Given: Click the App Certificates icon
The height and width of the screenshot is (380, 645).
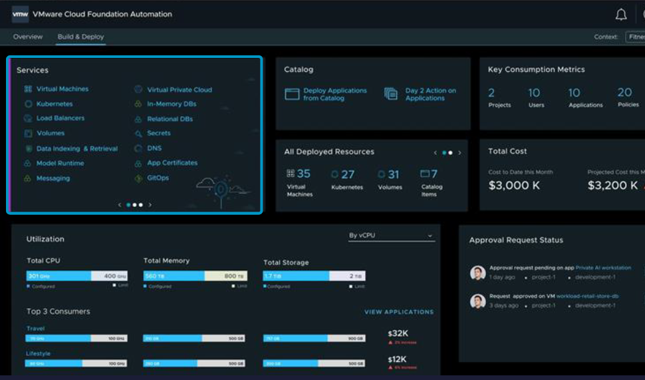Looking at the screenshot, I should point(138,164).
